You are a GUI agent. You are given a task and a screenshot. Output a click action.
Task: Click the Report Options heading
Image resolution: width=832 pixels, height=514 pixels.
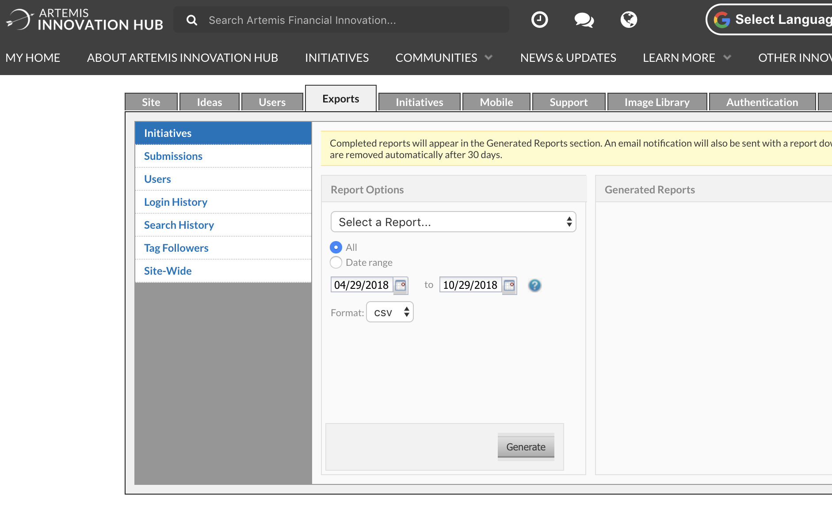click(367, 189)
